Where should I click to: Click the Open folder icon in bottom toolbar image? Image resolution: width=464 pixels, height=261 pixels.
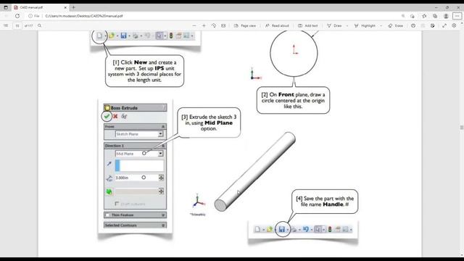click(x=270, y=229)
